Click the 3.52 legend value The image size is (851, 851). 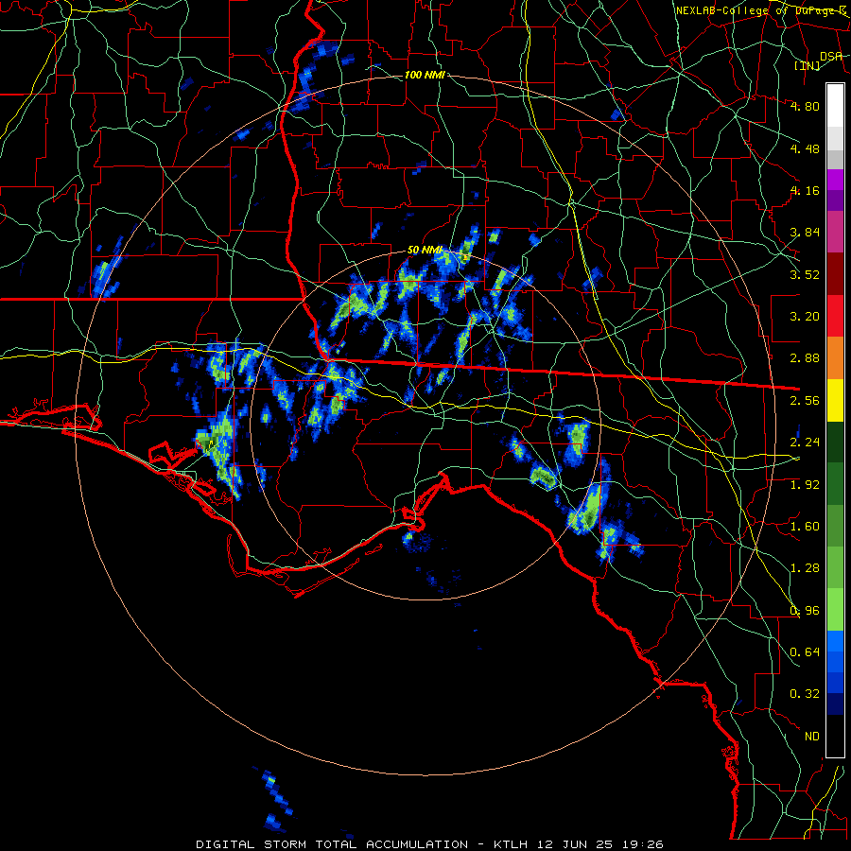805,274
